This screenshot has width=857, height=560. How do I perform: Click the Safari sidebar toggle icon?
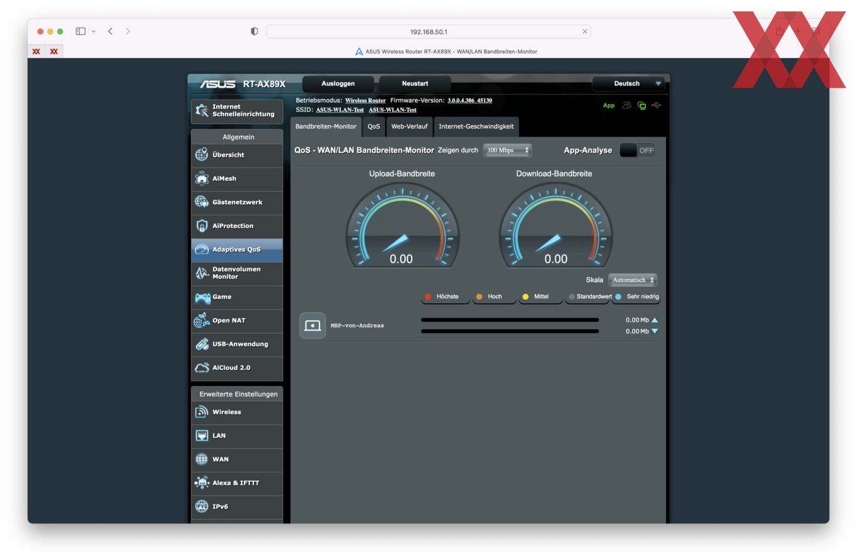pyautogui.click(x=81, y=31)
